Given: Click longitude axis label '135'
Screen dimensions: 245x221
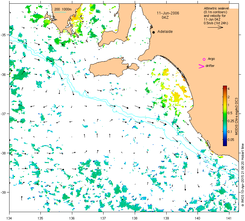Looking at the screenshot, I should 41,218.
